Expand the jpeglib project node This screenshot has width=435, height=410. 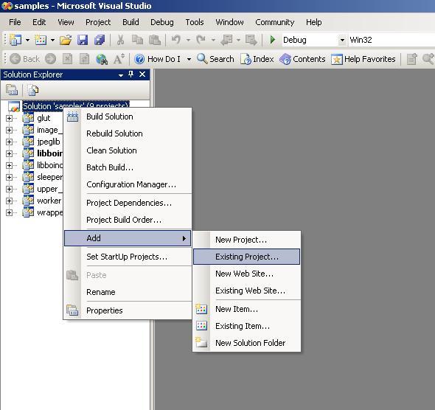tap(9, 142)
